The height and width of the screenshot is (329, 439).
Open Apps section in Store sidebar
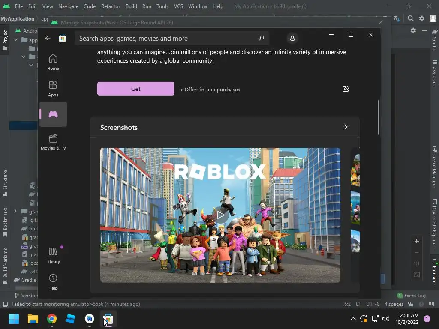point(53,89)
